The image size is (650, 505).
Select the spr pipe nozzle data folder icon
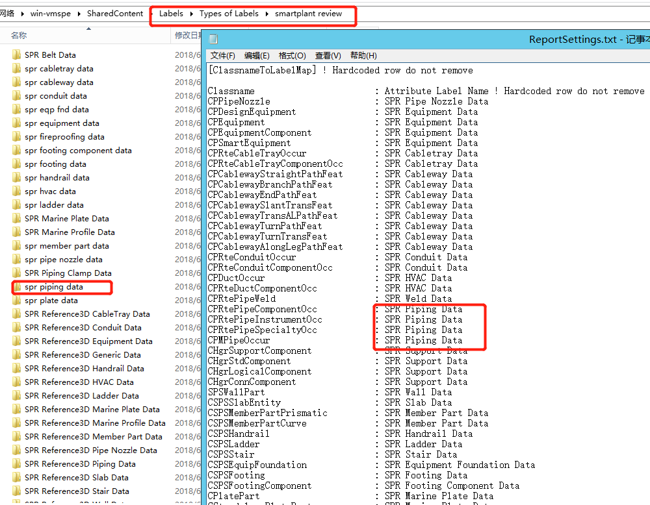click(17, 260)
